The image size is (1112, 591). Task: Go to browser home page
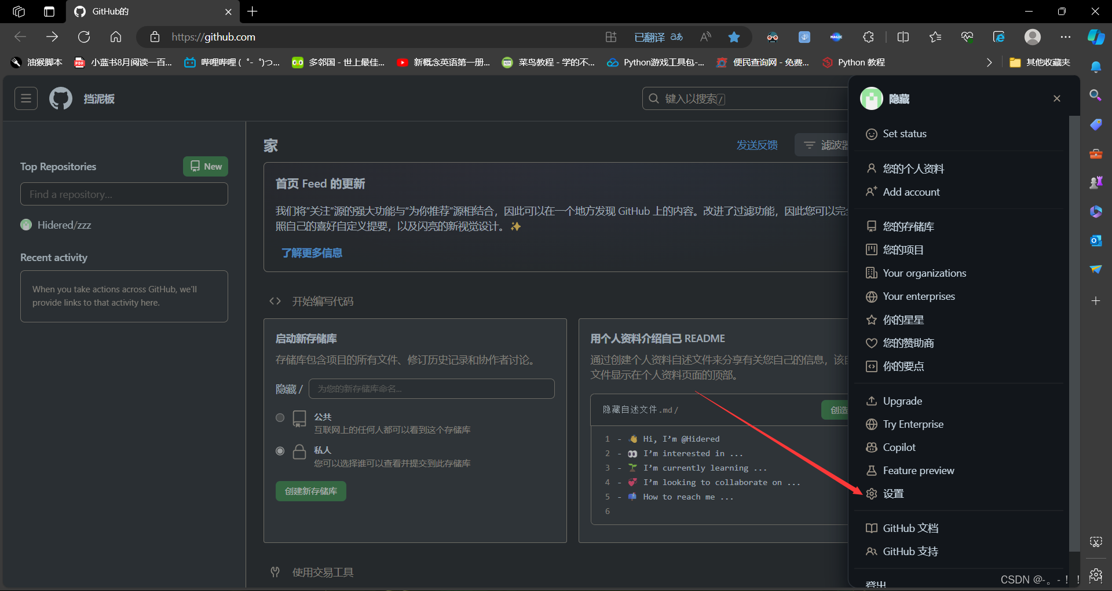click(x=116, y=37)
